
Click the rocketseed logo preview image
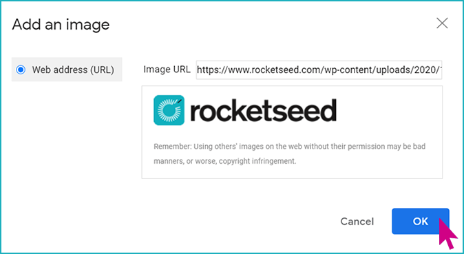[244, 110]
